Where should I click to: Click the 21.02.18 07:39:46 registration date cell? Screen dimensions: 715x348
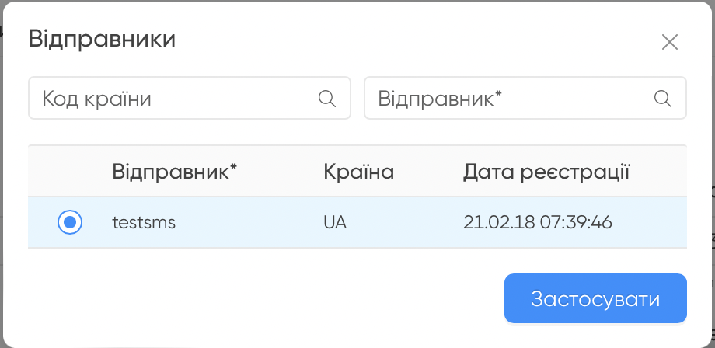538,223
